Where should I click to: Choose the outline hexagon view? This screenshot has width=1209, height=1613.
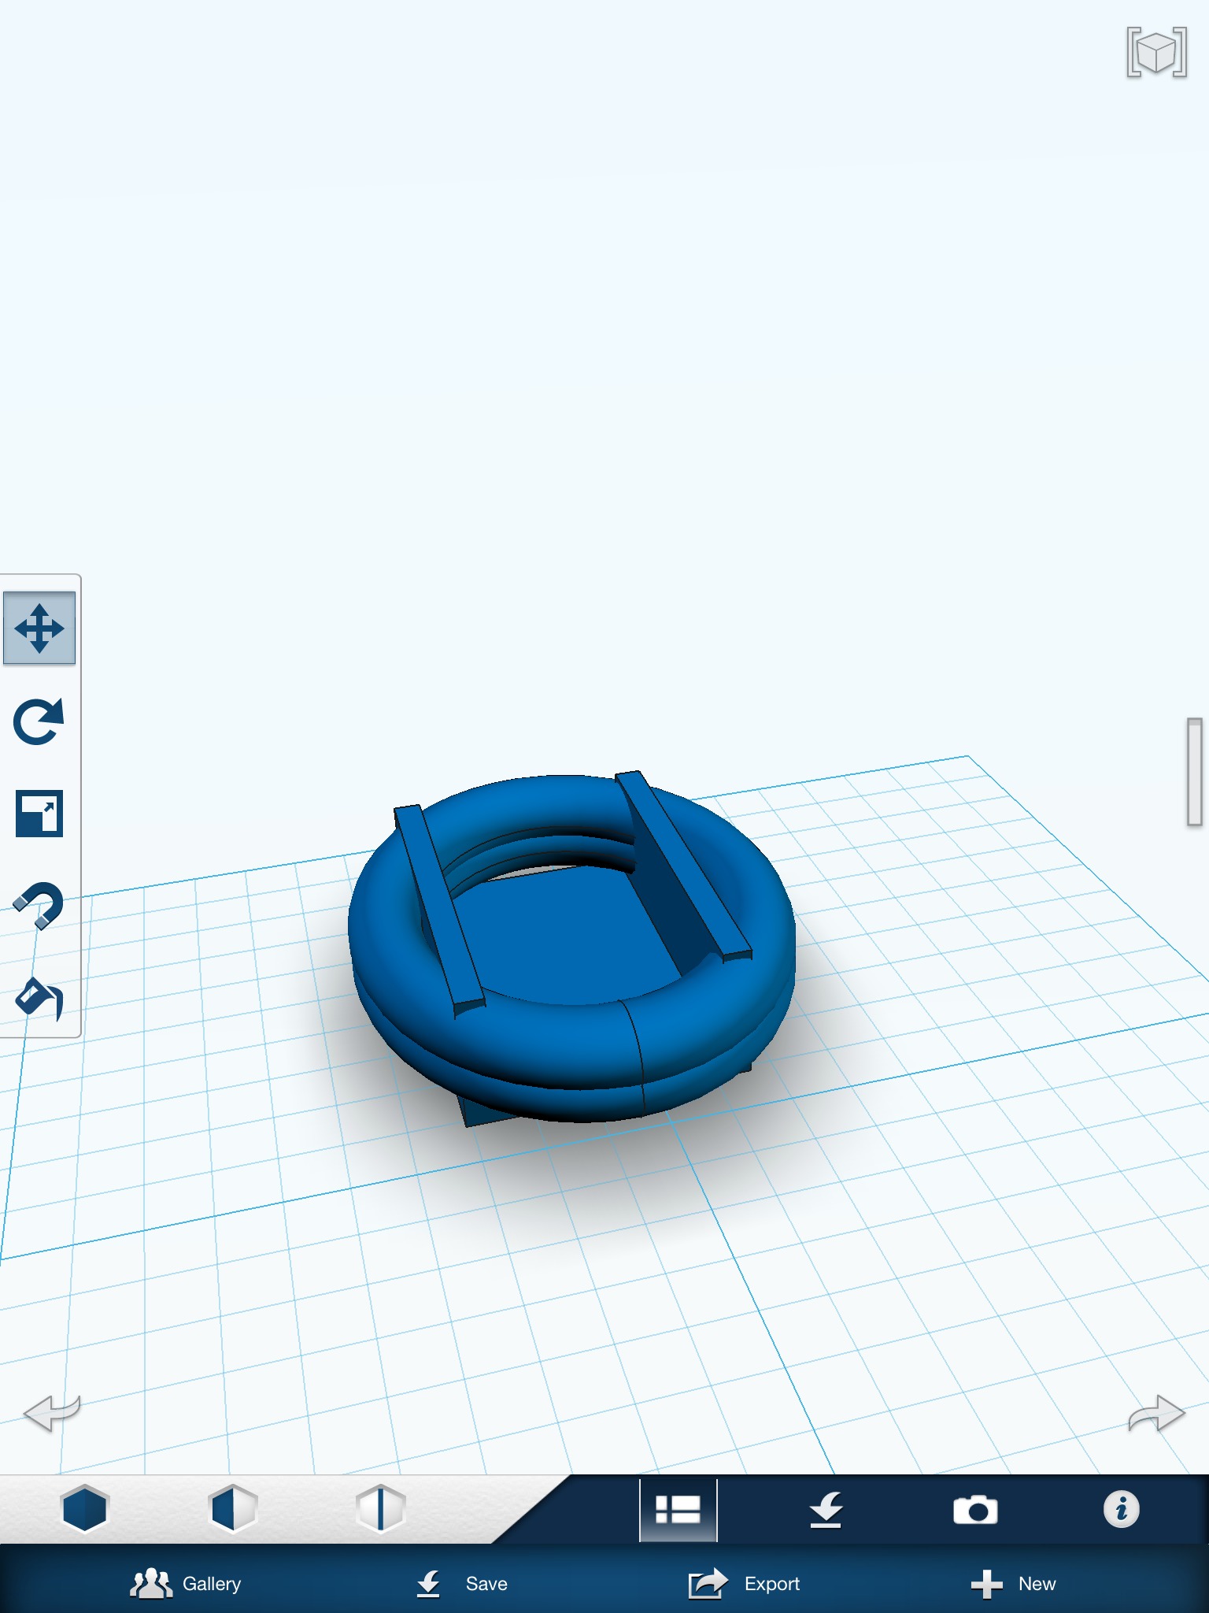tap(380, 1509)
